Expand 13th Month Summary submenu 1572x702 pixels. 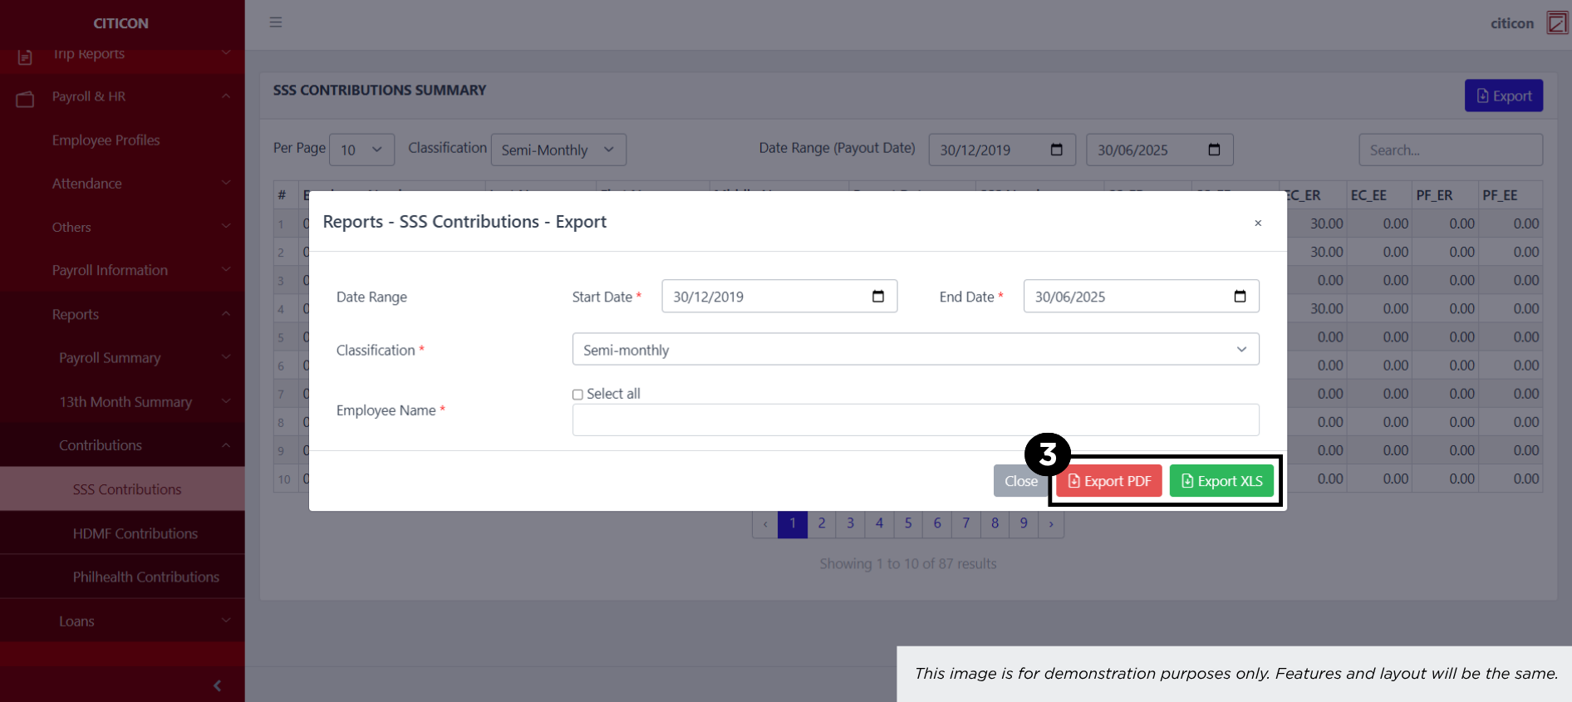122,401
